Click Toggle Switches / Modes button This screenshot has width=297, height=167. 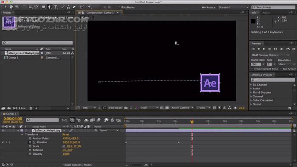77,165
